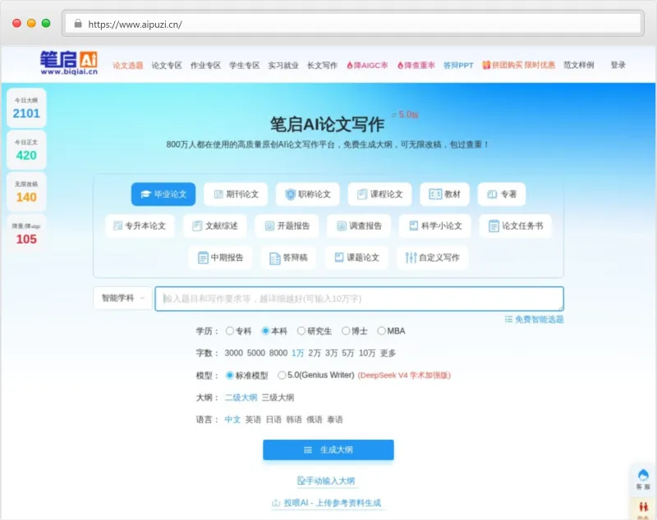This screenshot has width=657, height=520.
Task: Choose 中期报告 type
Action: pyautogui.click(x=220, y=258)
